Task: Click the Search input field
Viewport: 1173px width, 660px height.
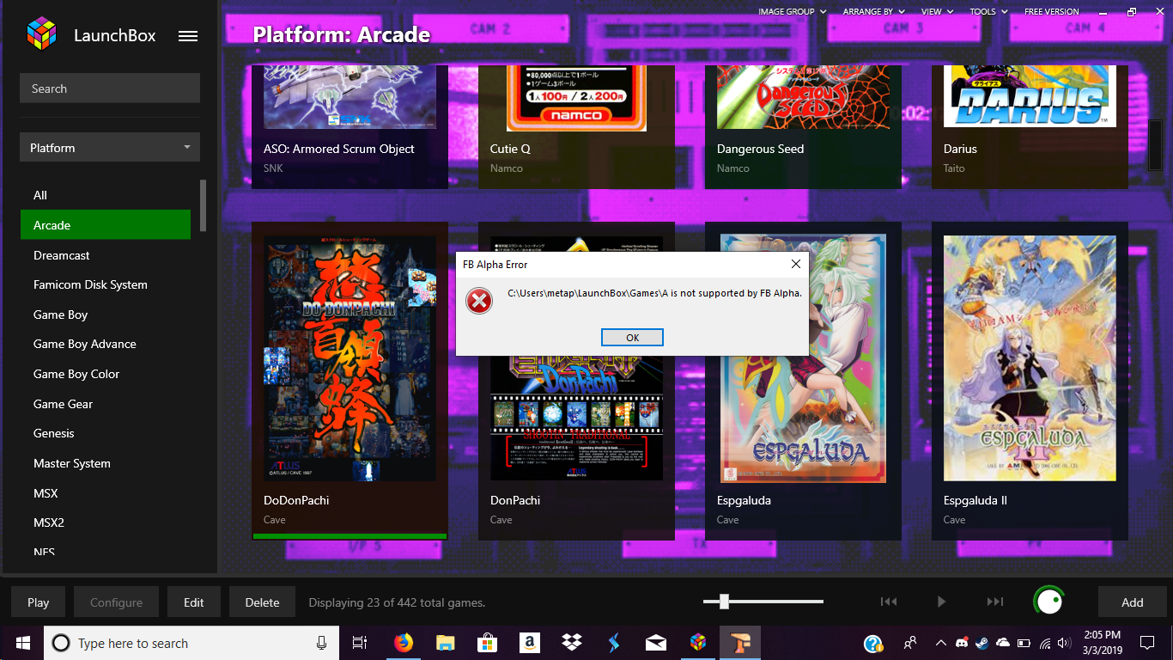Action: point(110,89)
